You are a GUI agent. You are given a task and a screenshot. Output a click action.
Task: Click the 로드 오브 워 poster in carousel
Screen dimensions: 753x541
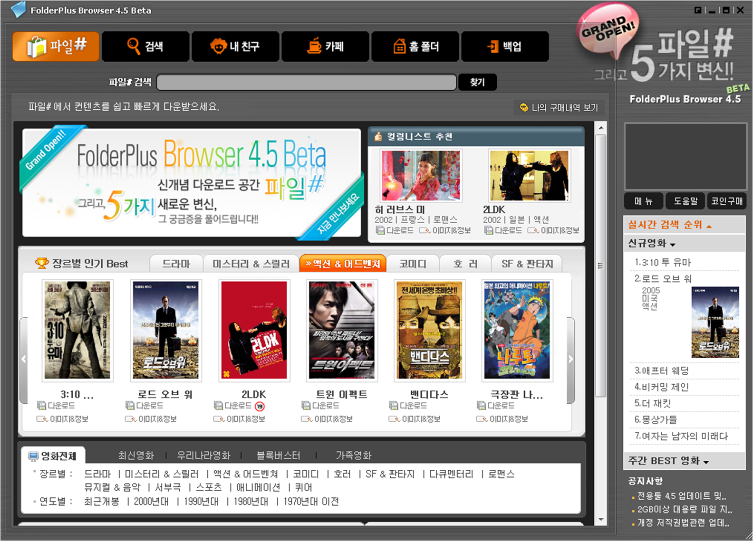[166, 331]
